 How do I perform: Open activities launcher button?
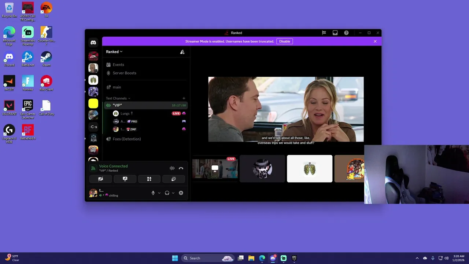(x=149, y=179)
